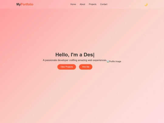The width and height of the screenshot is (164, 123).
Task: Select Projects in the navigation bar
Action: point(93,4)
